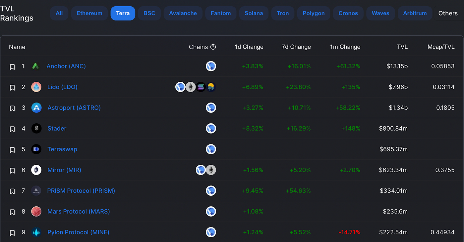Select the Avalanche chain filter
Viewport: 464px width, 242px height.
click(x=183, y=13)
